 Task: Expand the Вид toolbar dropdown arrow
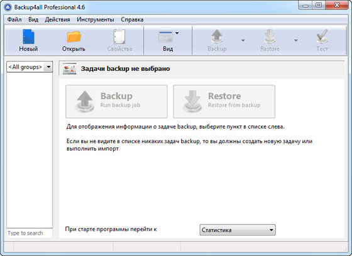click(x=177, y=33)
